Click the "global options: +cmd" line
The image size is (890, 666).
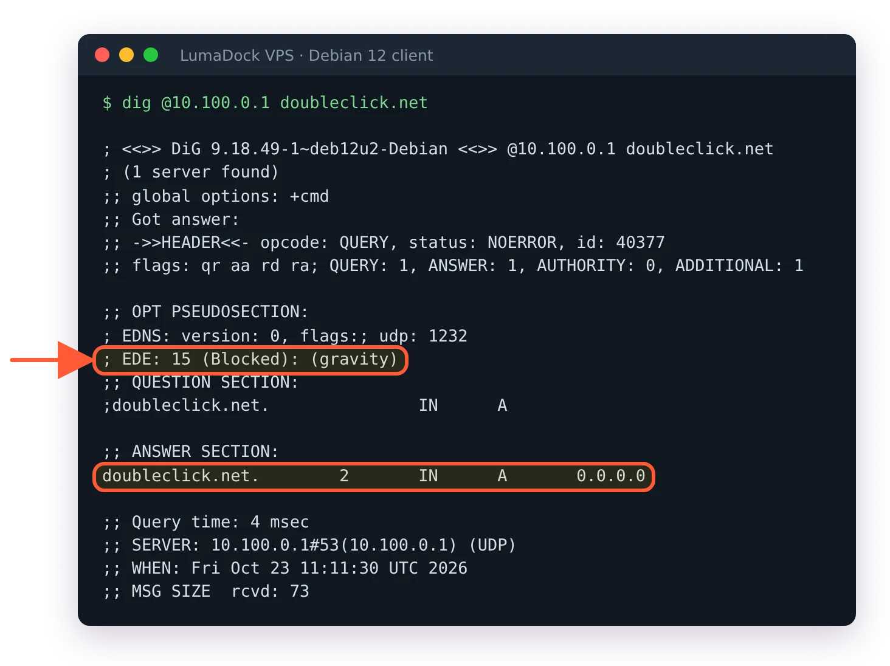[x=215, y=196]
